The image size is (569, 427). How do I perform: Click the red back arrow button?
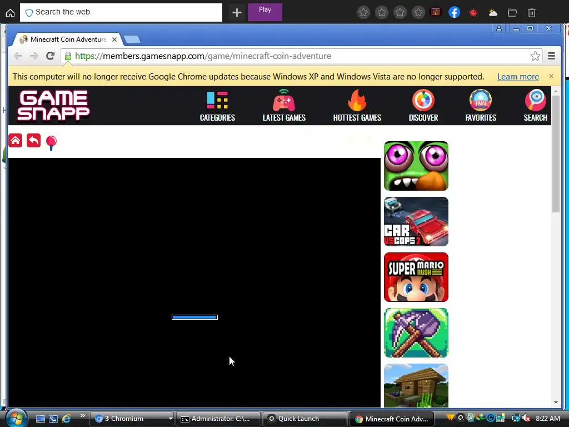[33, 141]
